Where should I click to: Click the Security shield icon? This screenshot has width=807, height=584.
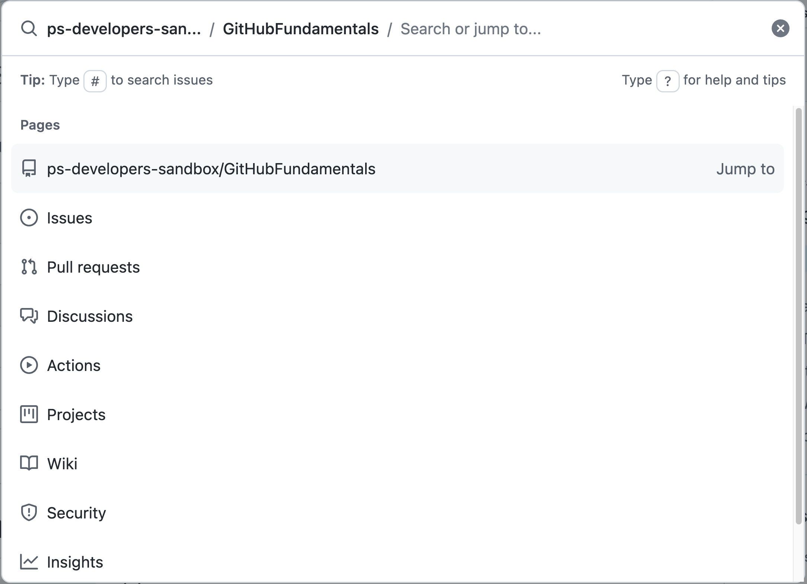(x=29, y=512)
